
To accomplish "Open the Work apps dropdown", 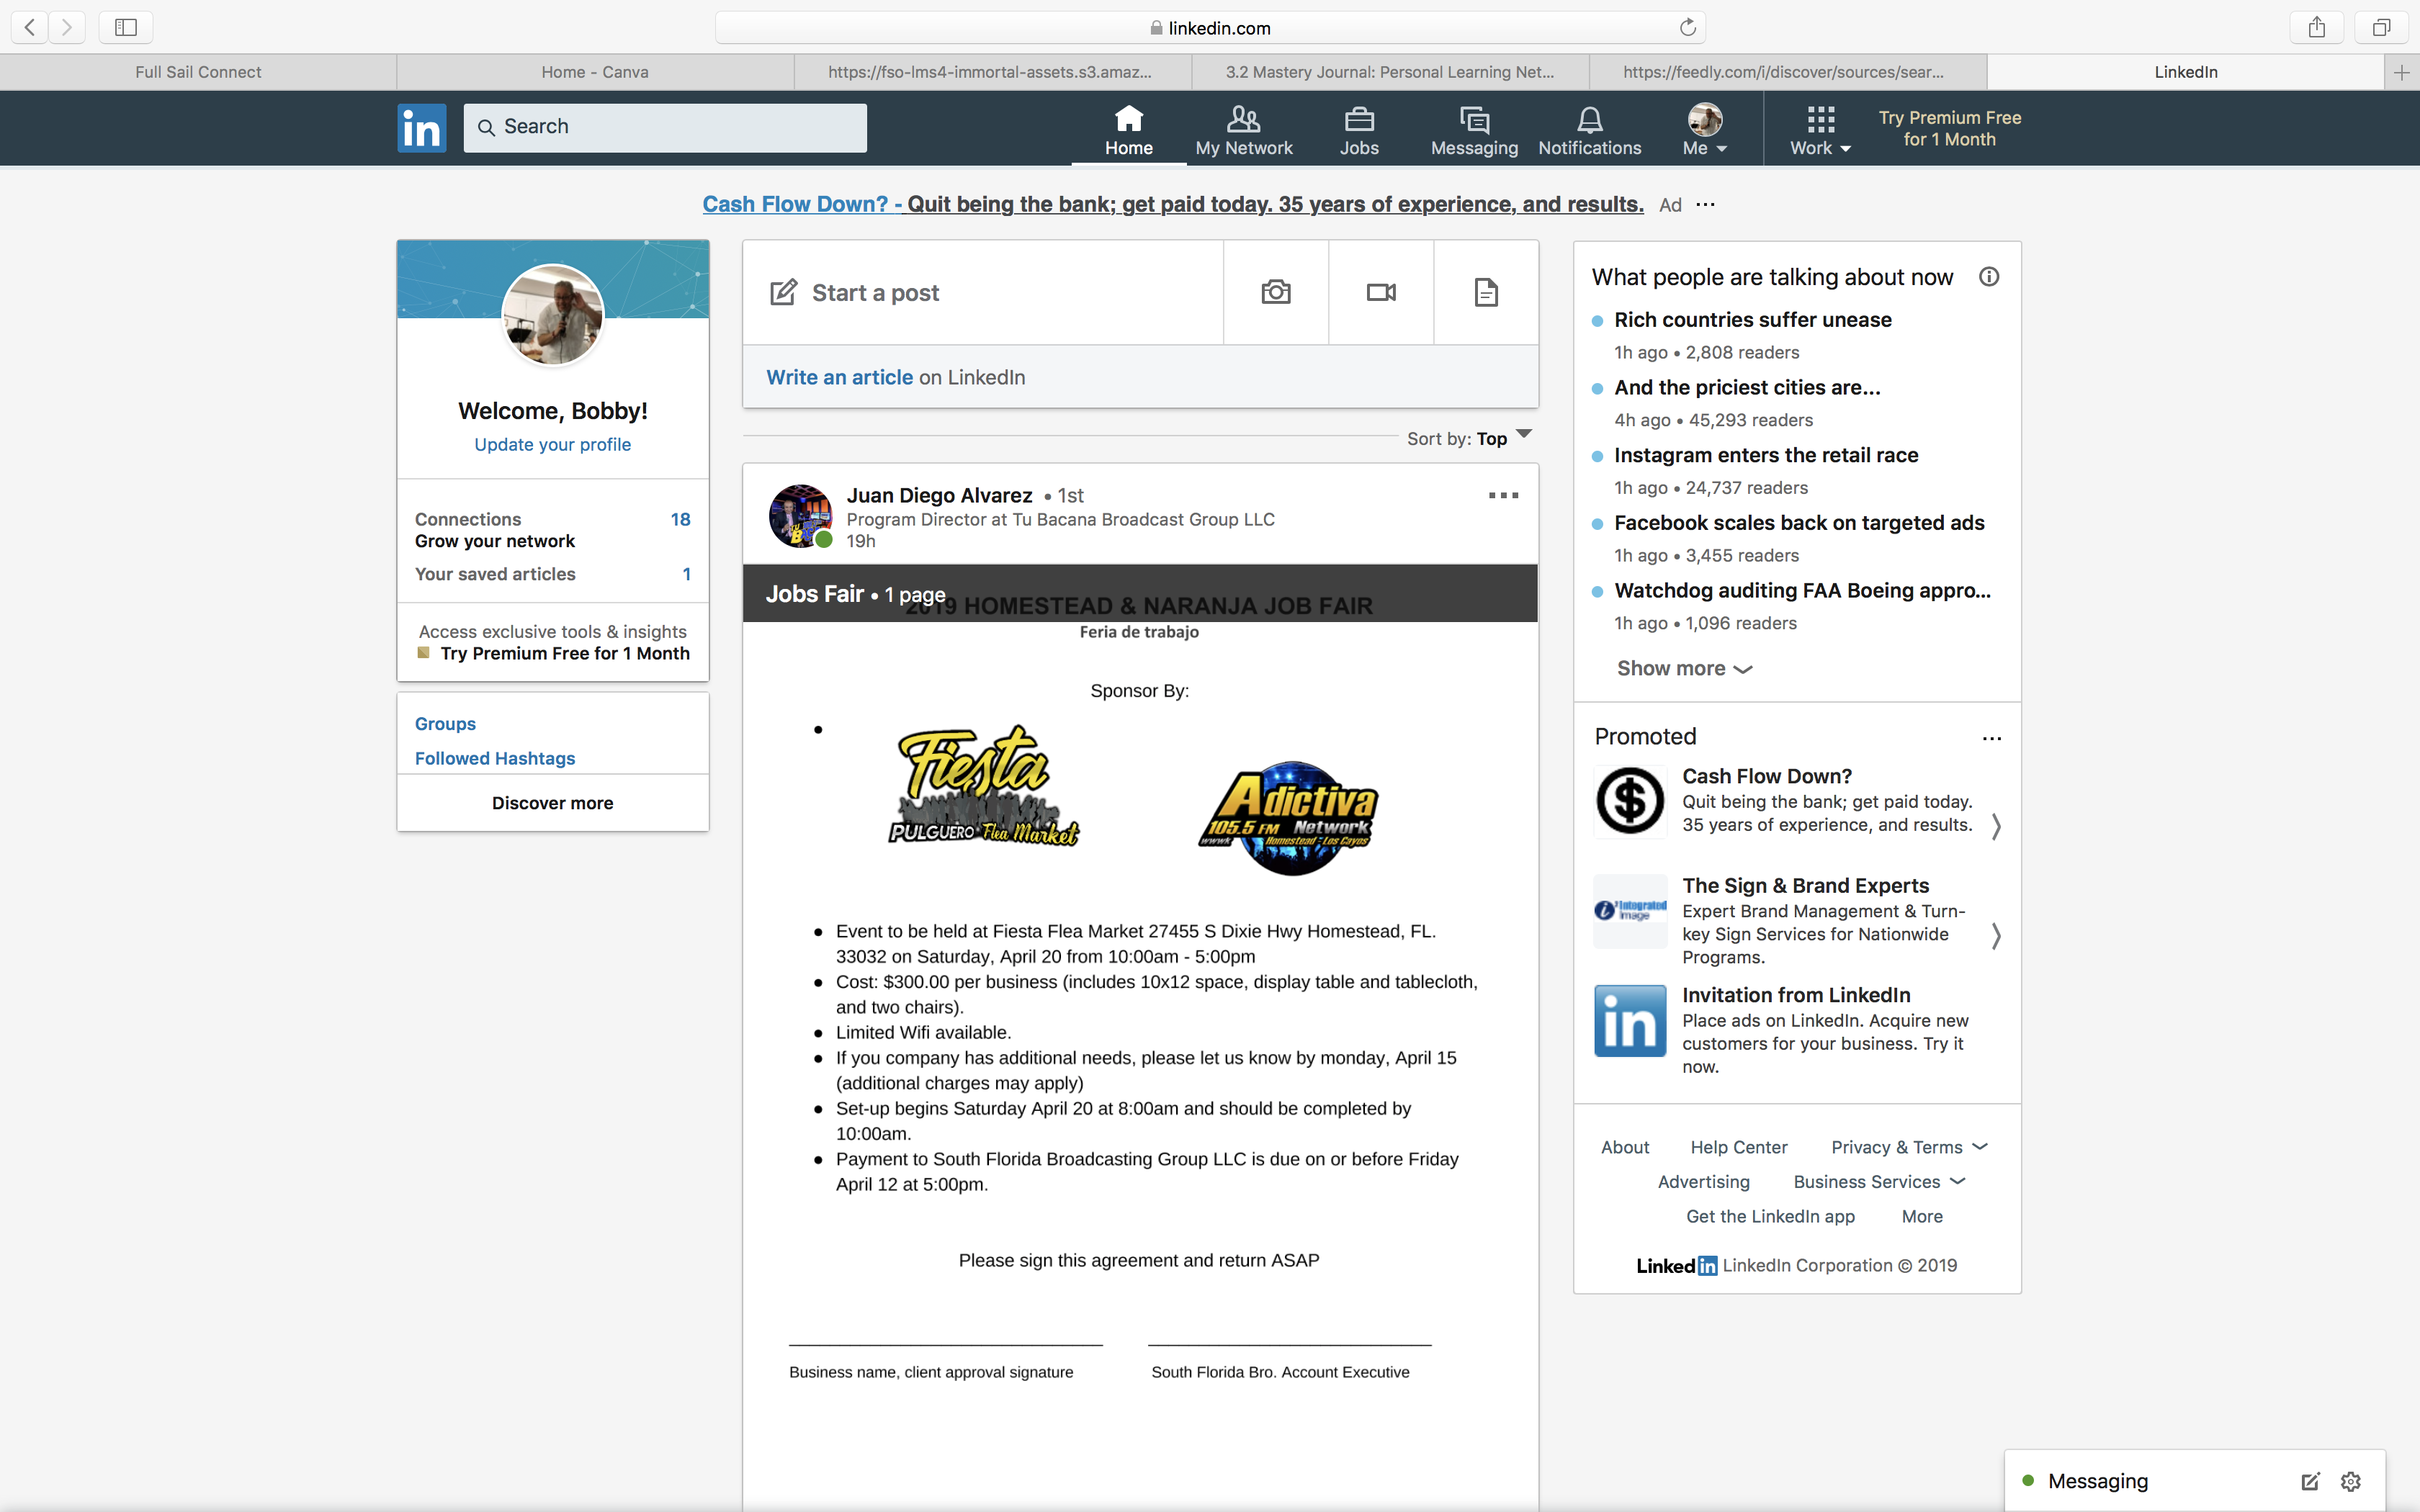I will point(1820,130).
